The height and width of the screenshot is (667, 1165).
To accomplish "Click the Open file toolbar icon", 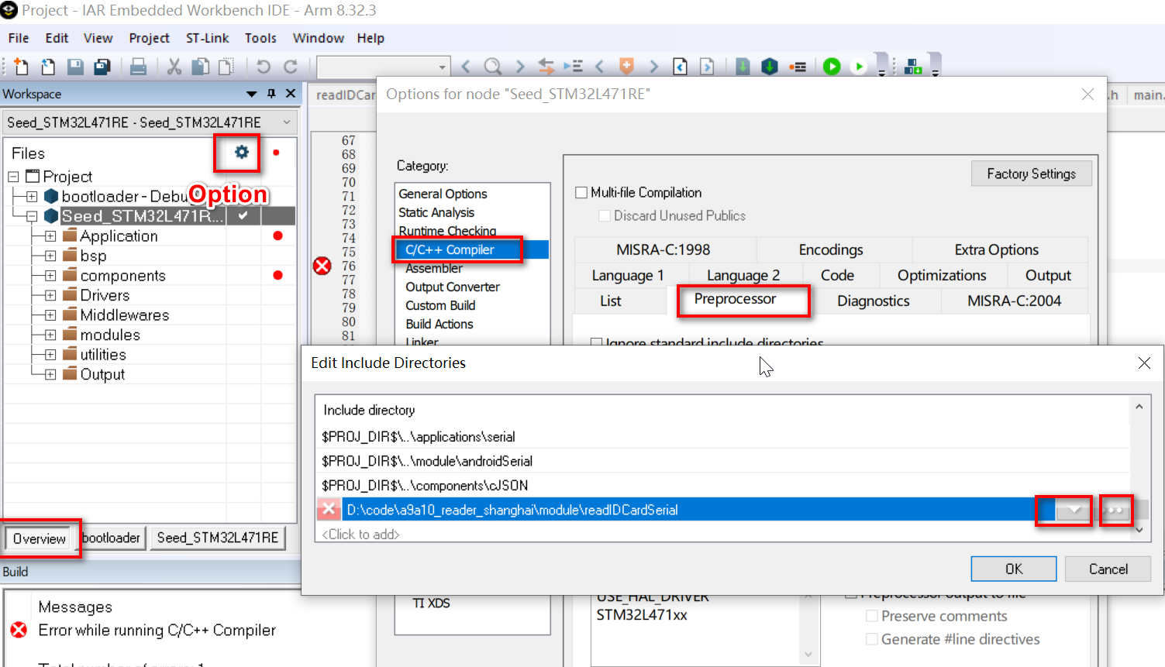I will (x=48, y=67).
